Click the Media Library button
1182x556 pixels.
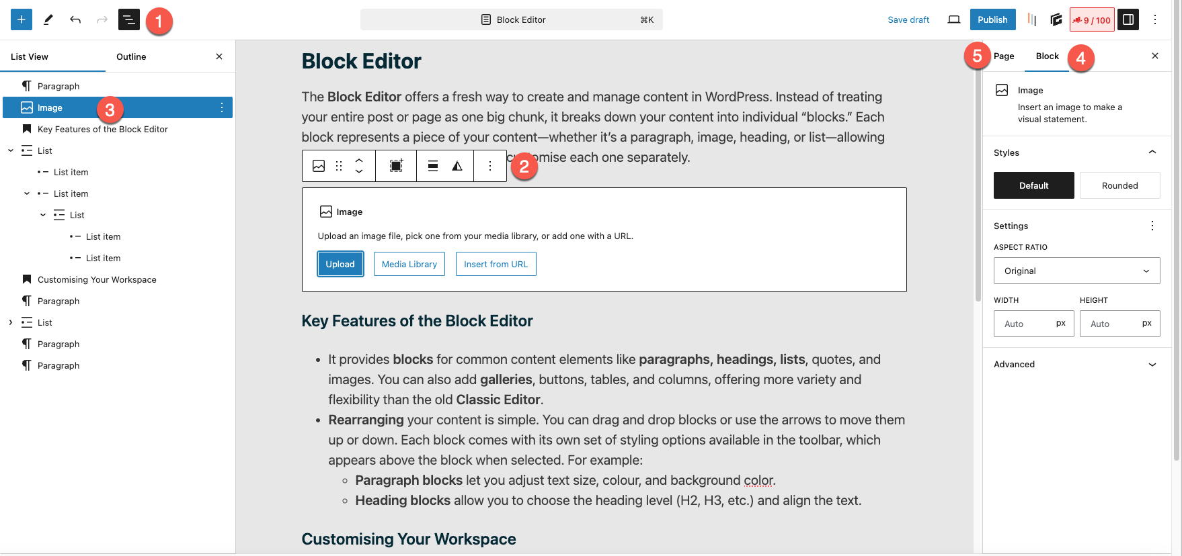tap(409, 264)
